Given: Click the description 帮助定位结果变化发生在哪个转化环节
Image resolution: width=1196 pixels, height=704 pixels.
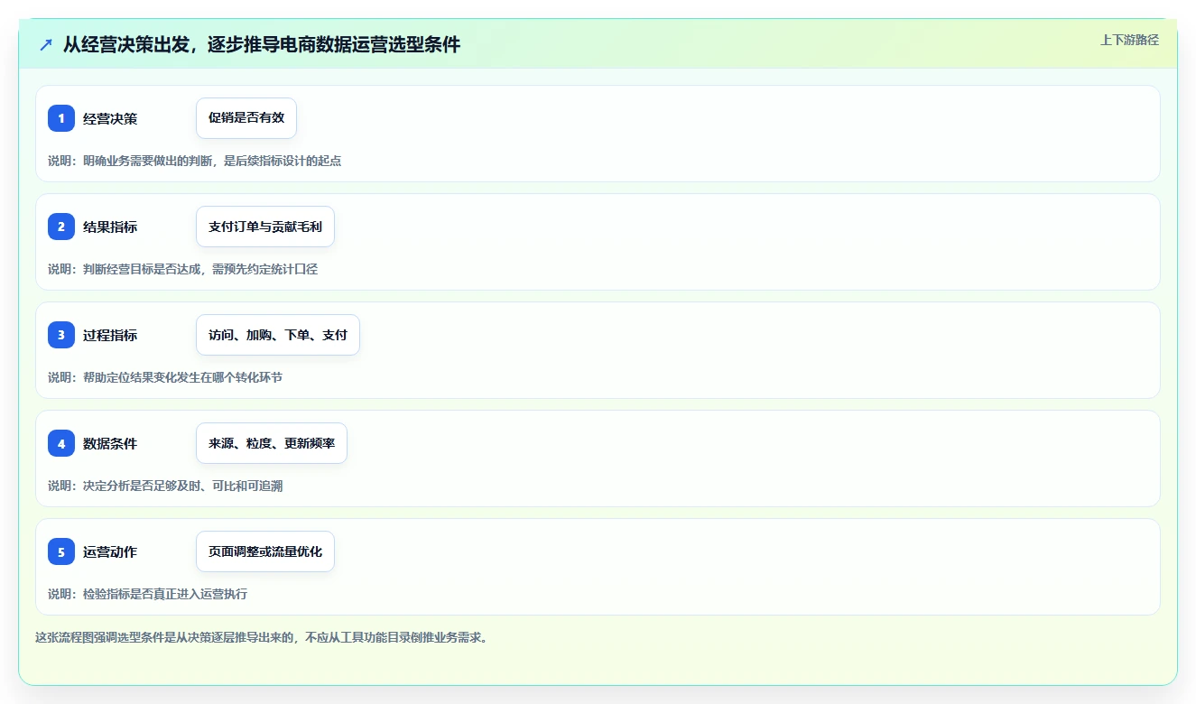Looking at the screenshot, I should 182,377.
